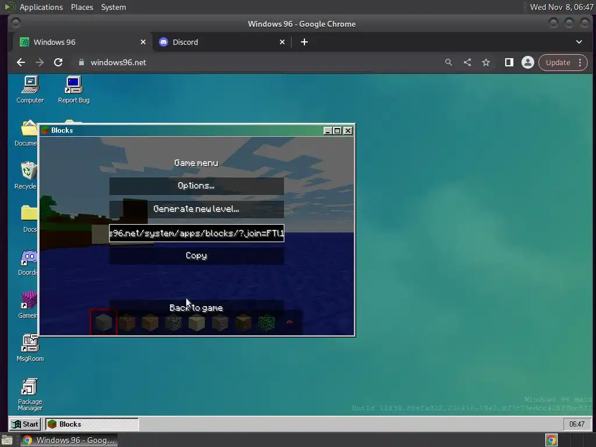The image size is (596, 447).
Task: Open the Docs folder icon
Action: click(x=29, y=219)
